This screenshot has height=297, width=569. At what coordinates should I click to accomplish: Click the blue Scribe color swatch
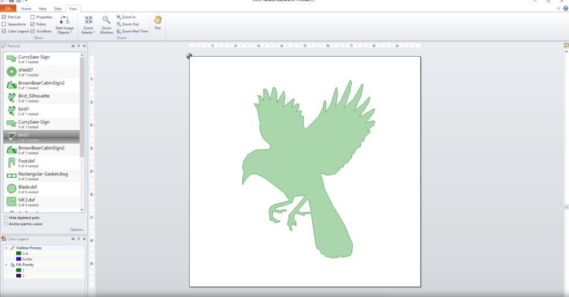[19, 259]
